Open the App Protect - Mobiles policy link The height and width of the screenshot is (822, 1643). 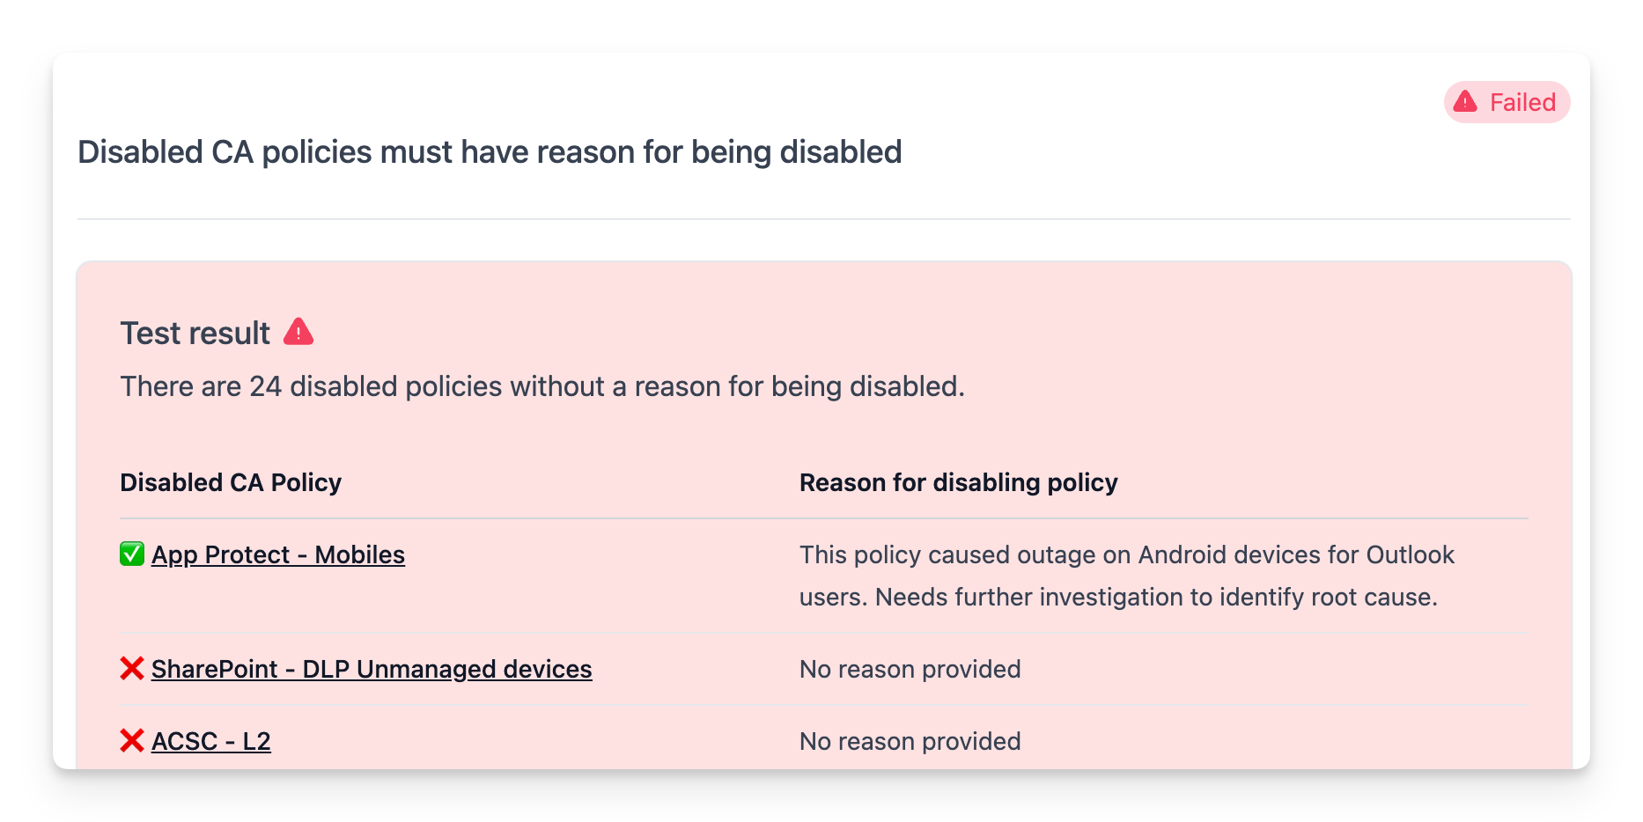(278, 554)
